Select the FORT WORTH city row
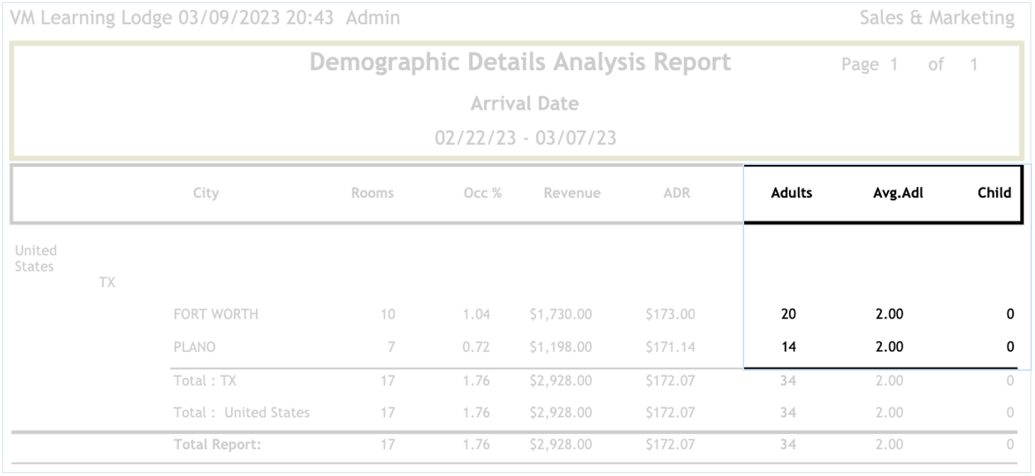Viewport: 1035px width, 476px height. [x=216, y=314]
